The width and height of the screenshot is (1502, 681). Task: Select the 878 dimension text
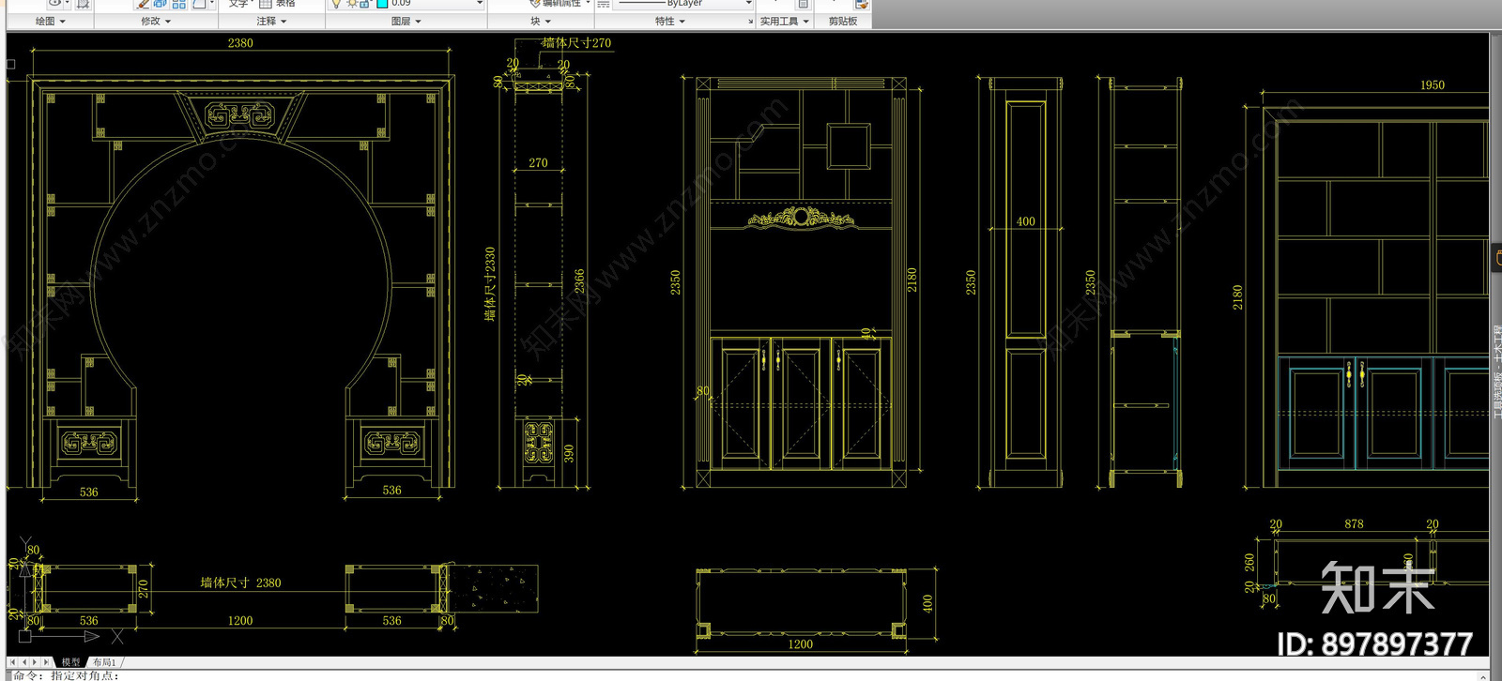click(x=1354, y=524)
